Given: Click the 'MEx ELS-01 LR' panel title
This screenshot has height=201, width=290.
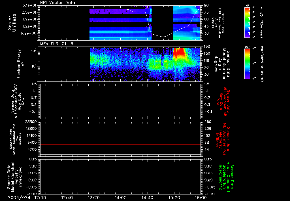Looking at the screenshot, I should click(57, 44).
